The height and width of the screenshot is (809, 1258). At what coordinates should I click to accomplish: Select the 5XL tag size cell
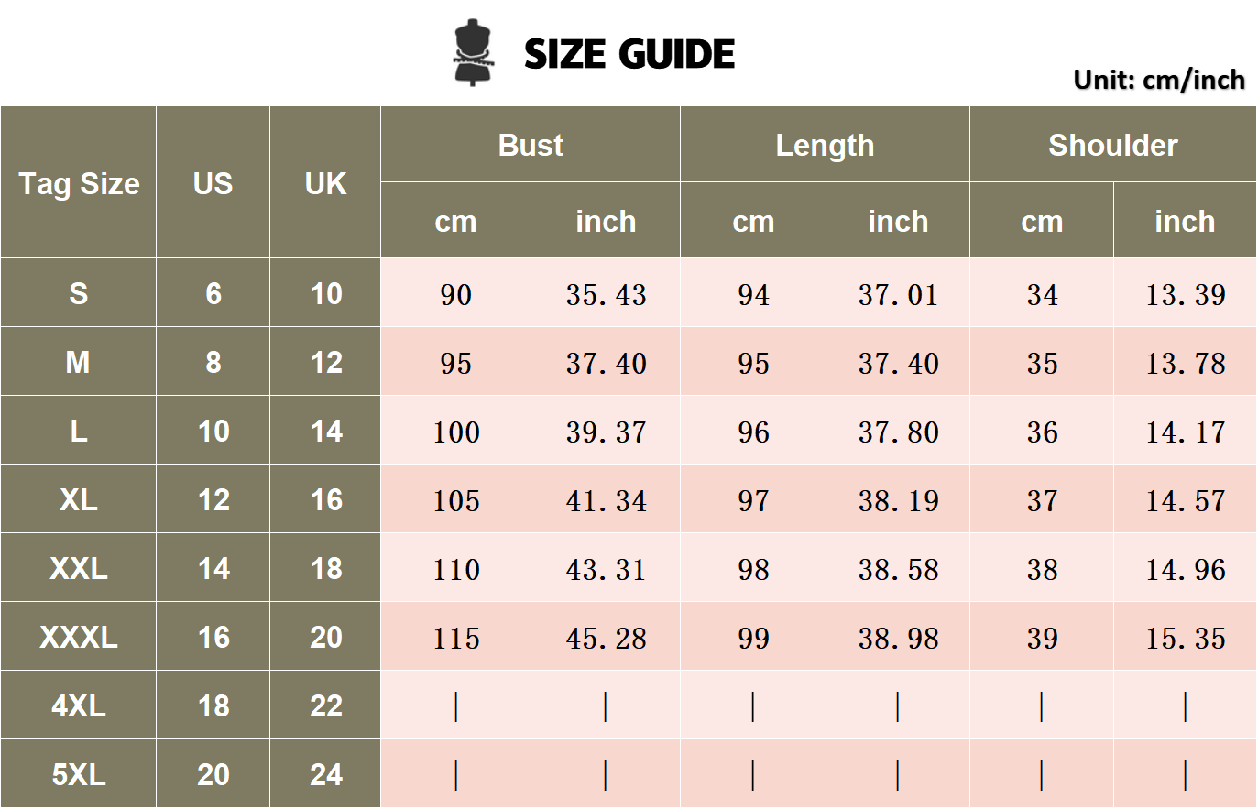pyautogui.click(x=79, y=774)
